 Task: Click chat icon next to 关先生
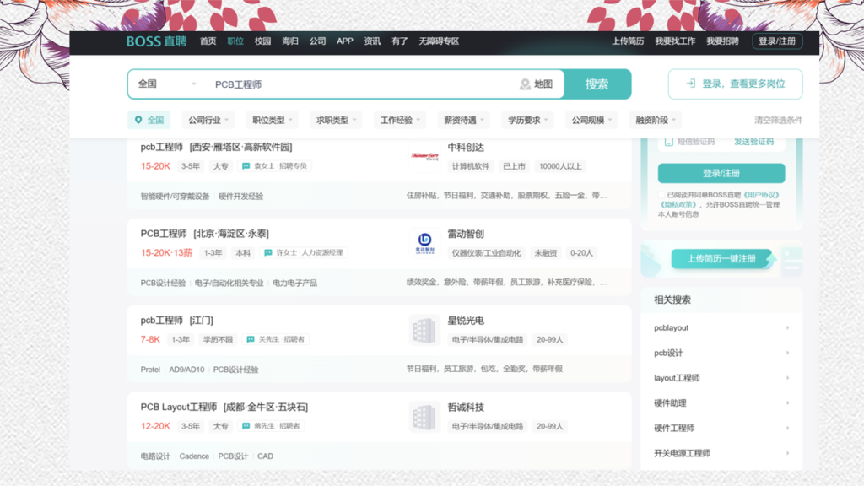point(251,339)
